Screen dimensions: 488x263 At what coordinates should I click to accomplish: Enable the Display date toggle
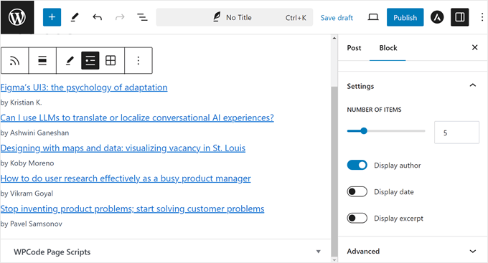pyautogui.click(x=357, y=191)
